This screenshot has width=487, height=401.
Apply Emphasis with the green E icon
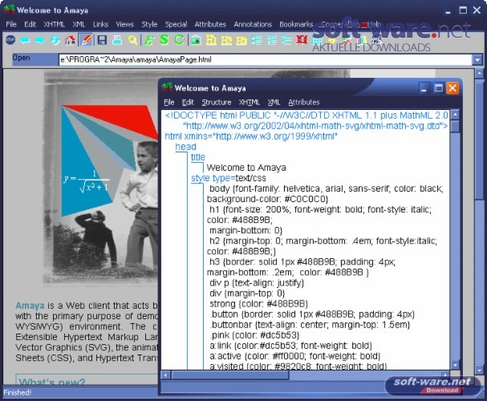tap(149, 40)
